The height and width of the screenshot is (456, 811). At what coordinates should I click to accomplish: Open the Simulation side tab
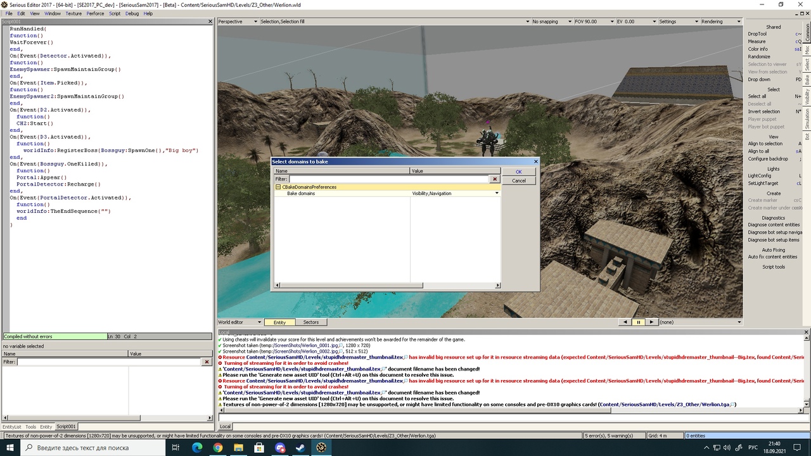pyautogui.click(x=807, y=118)
